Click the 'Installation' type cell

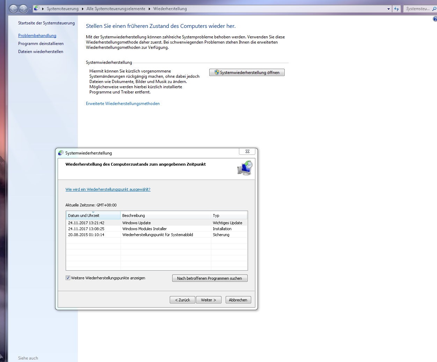coord(222,229)
